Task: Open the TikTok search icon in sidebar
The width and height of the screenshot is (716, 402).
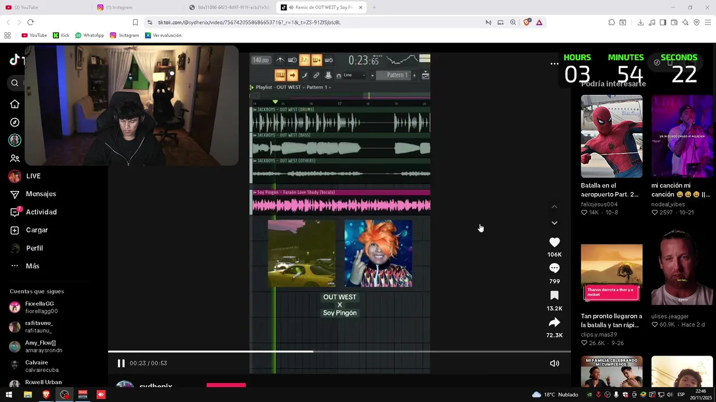Action: click(15, 83)
